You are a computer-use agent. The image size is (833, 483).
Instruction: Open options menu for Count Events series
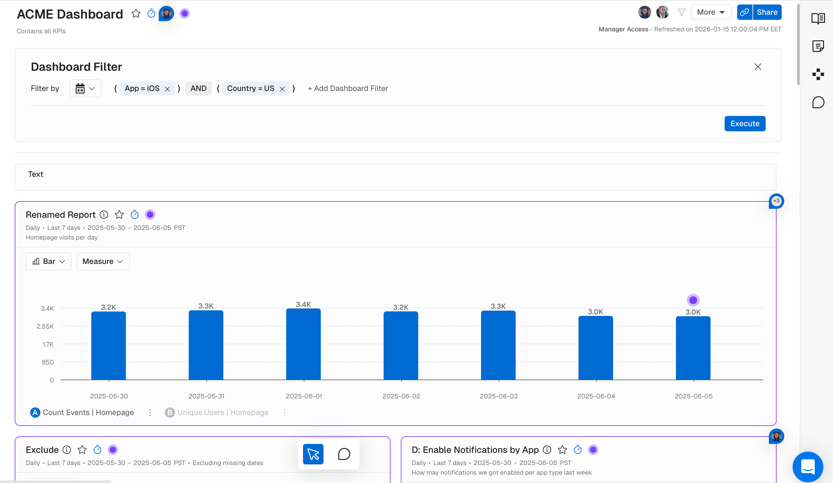[x=150, y=412]
